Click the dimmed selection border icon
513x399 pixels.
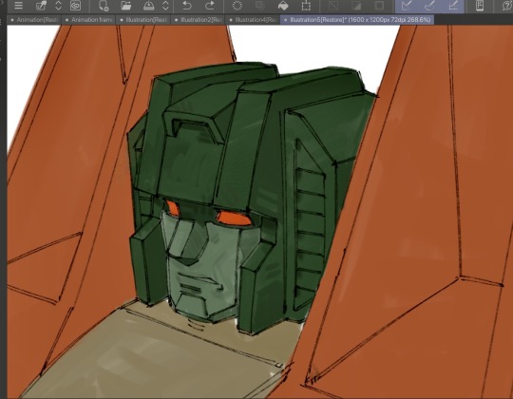click(379, 6)
